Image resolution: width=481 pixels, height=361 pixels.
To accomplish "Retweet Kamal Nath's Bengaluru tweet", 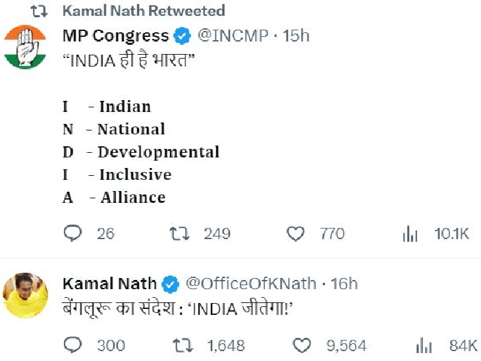I will (180, 345).
